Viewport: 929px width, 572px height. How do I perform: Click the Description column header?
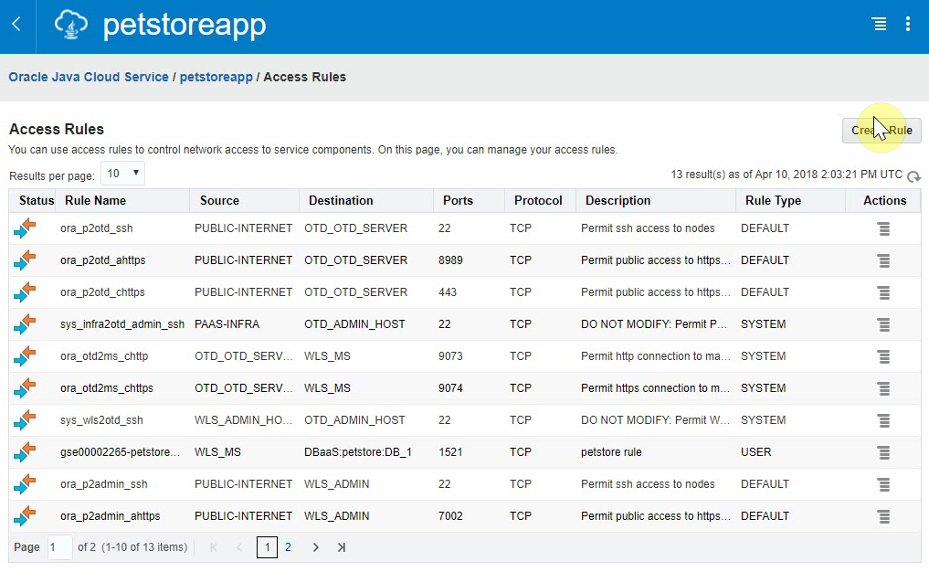point(618,200)
